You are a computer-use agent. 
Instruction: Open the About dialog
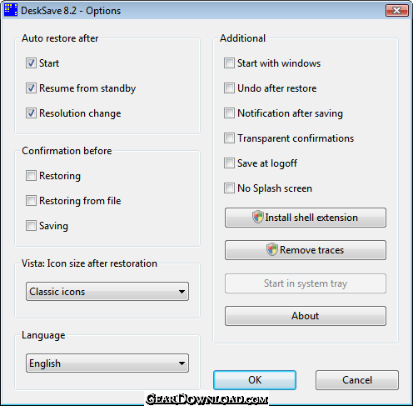click(306, 316)
